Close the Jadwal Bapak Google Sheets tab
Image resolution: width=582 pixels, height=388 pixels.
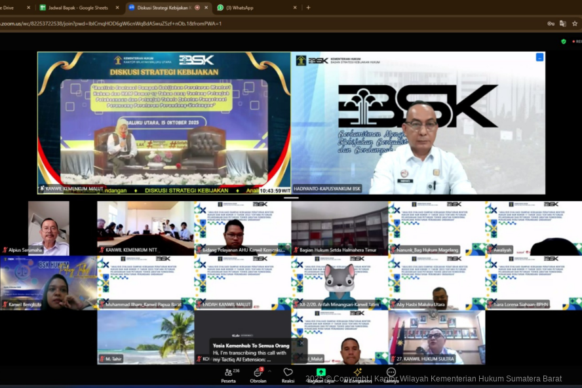[117, 8]
